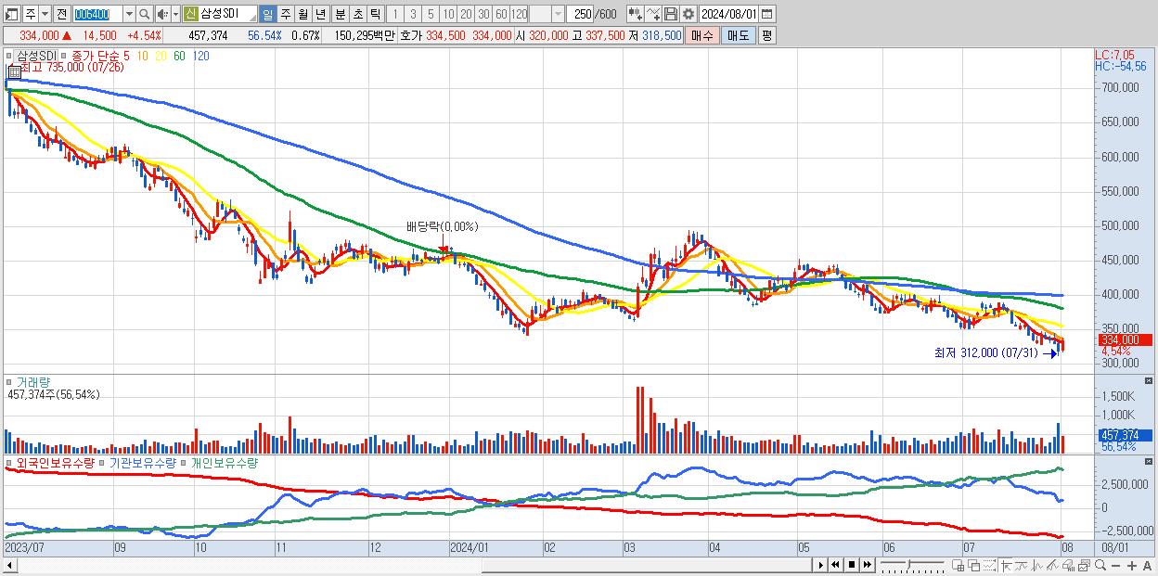This screenshot has width=1158, height=576.
Task: Open the stock code search magnifier
Action: (144, 15)
